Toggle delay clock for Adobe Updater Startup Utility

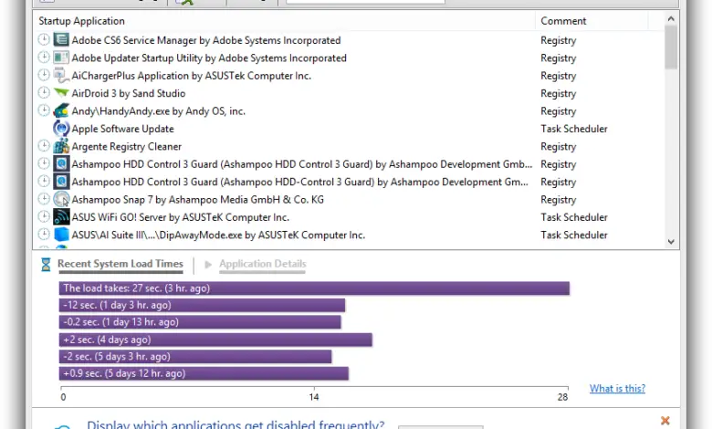[x=44, y=58]
